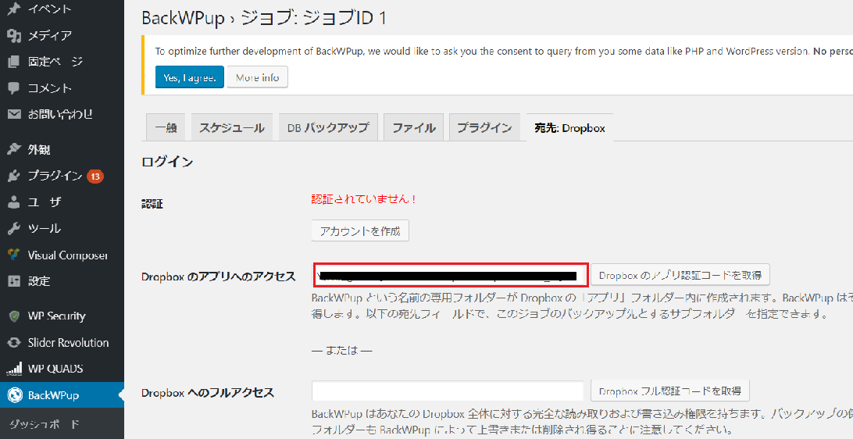Click the More info button
The image size is (853, 439).
click(258, 77)
